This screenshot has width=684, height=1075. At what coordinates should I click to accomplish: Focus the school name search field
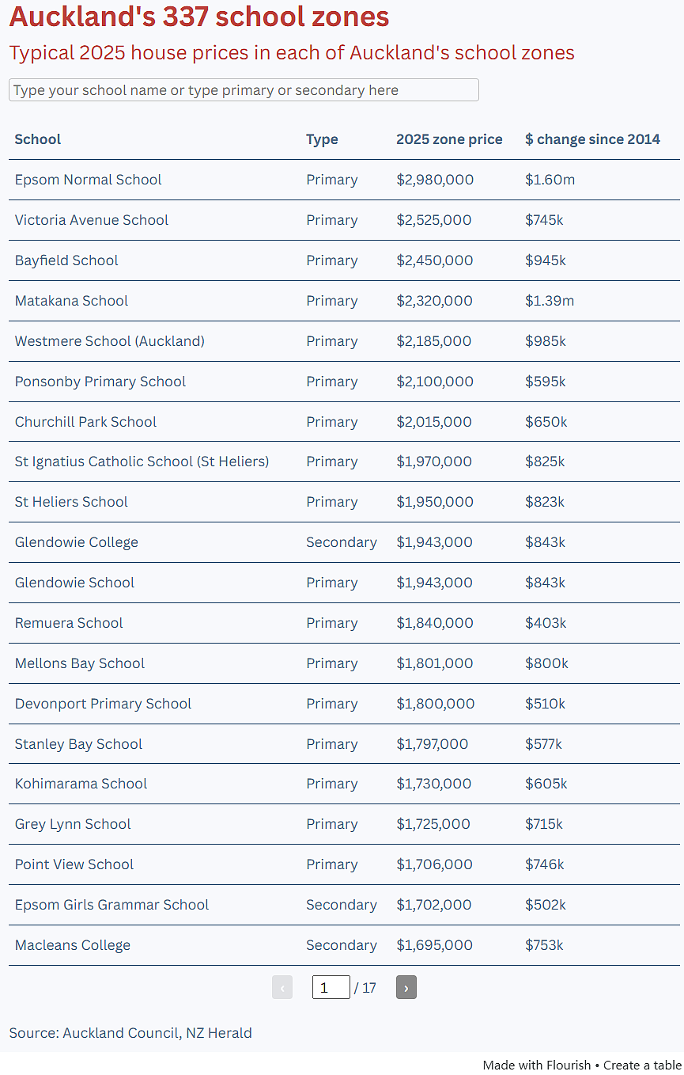244,90
